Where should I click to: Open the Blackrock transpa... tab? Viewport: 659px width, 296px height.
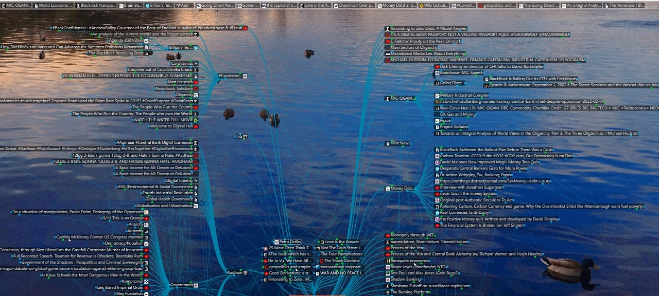point(96,5)
